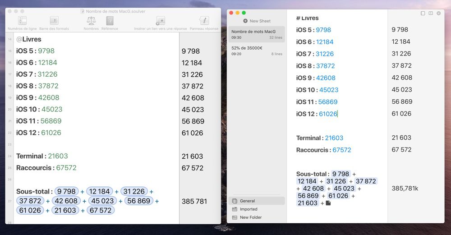
Task: Click line "Raccourcis : 67572" in right window
Action: pyautogui.click(x=323, y=150)
